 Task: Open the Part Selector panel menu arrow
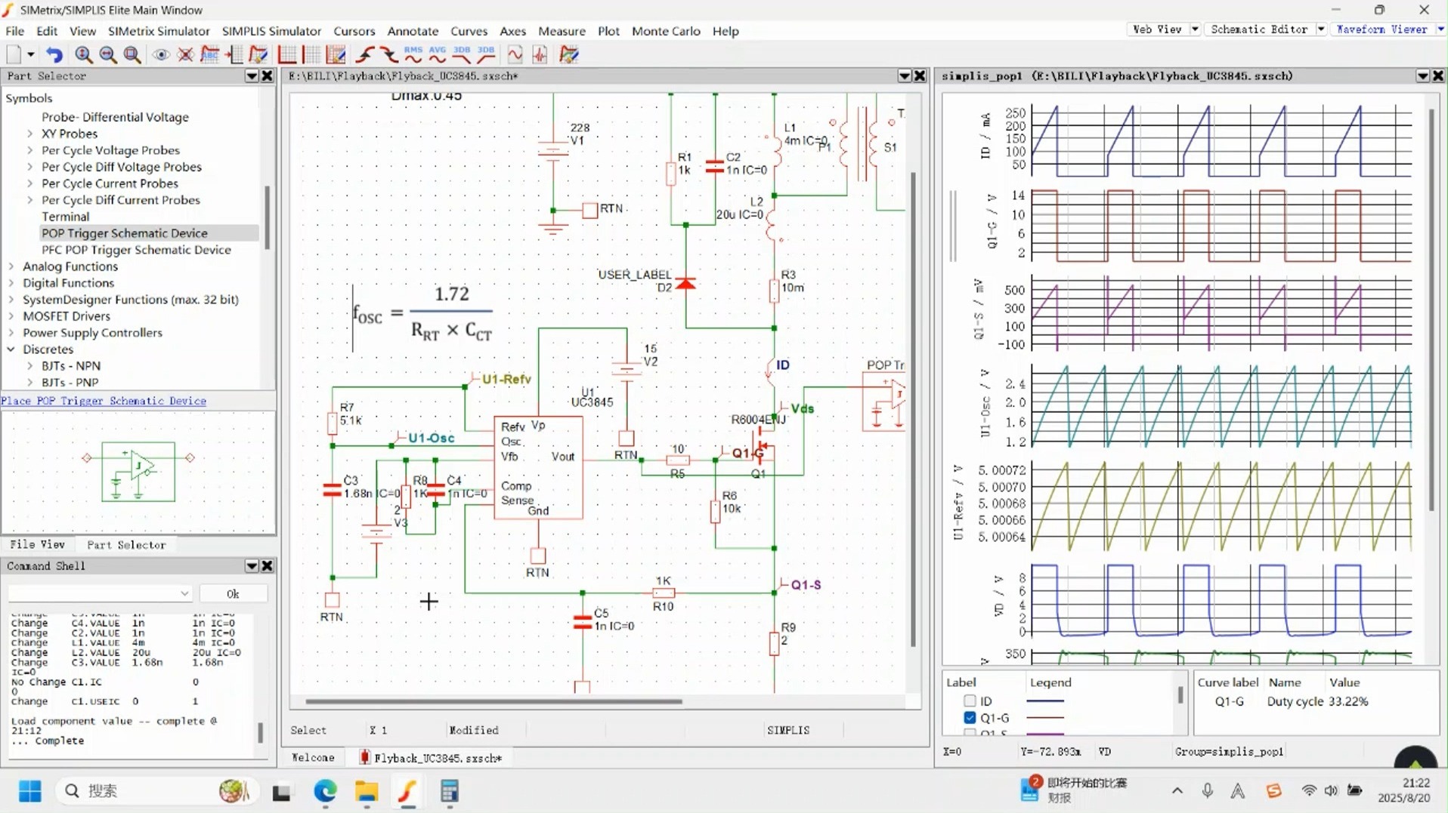[x=252, y=76]
